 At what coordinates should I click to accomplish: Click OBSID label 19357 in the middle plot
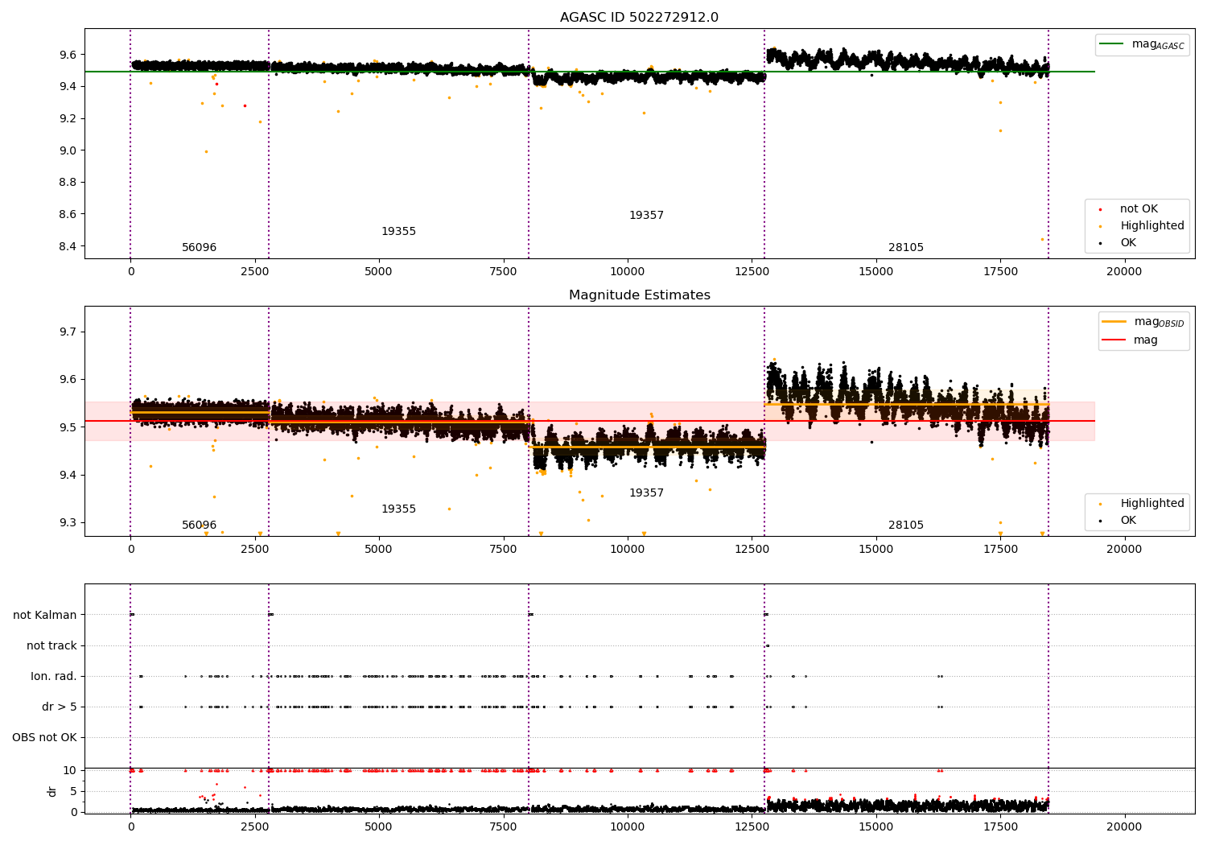click(x=646, y=493)
